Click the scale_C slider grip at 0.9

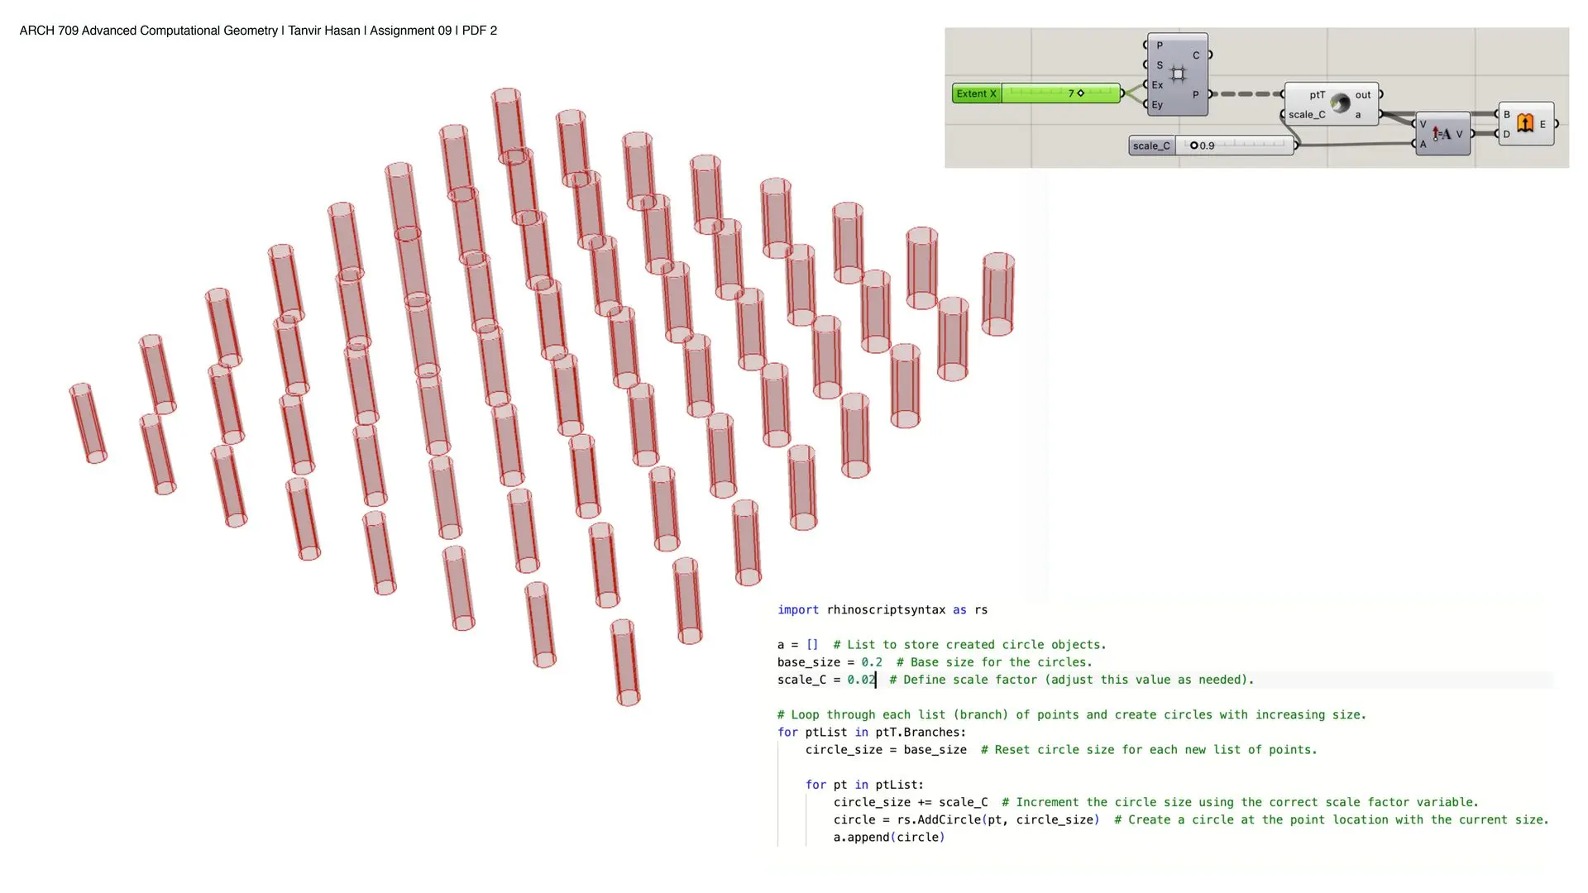1193,146
